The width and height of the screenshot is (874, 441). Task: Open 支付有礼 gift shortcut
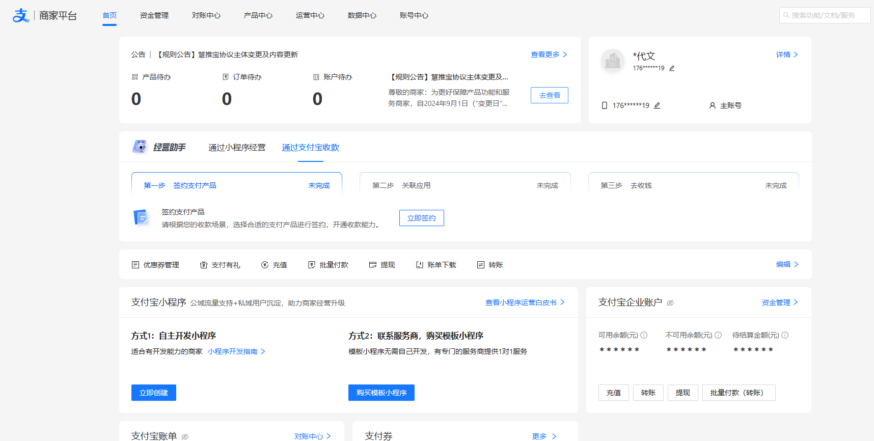click(x=204, y=265)
